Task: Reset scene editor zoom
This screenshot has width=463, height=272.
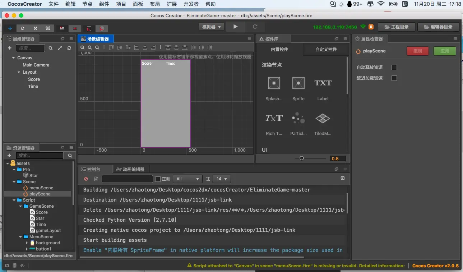Action: click(97, 47)
